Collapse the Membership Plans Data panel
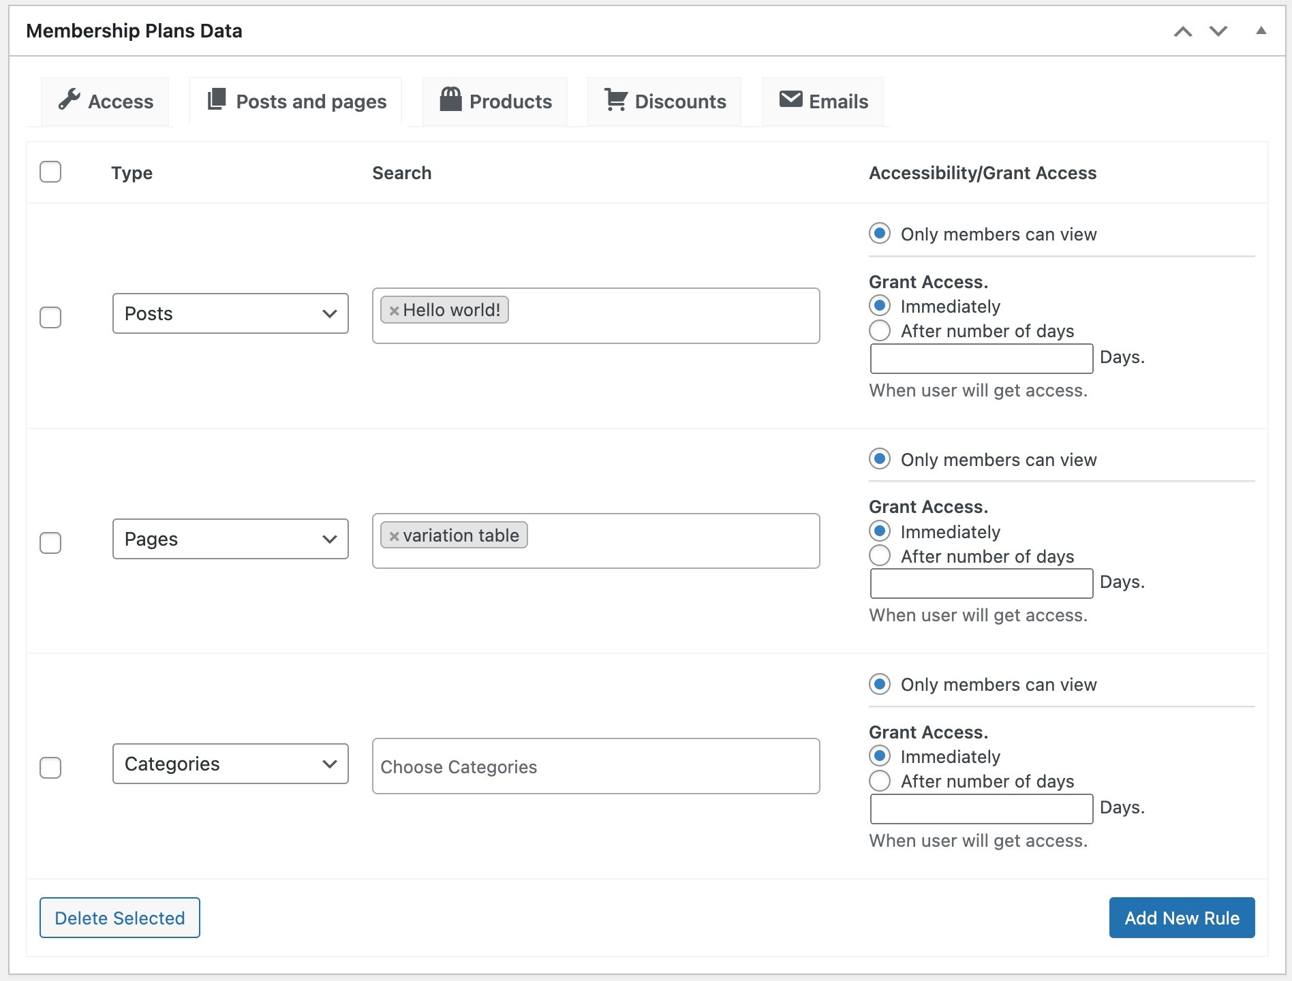Image resolution: width=1292 pixels, height=981 pixels. (1261, 31)
